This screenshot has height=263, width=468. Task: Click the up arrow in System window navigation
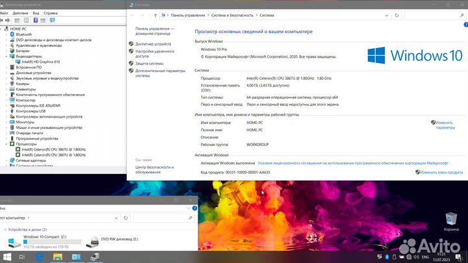[x=155, y=15]
